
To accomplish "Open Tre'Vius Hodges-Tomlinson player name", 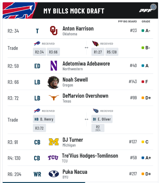I will point(90,156).
